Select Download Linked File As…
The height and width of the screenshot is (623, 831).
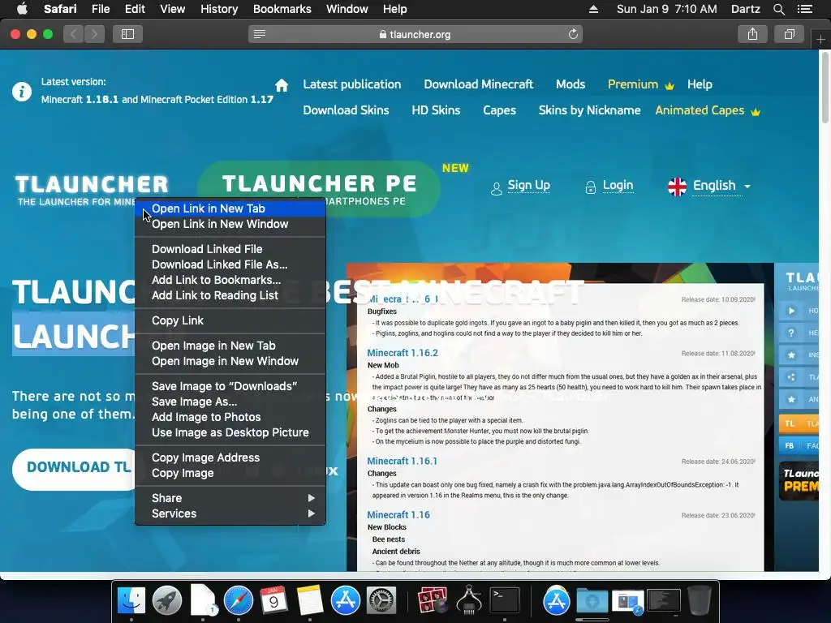click(x=230, y=264)
